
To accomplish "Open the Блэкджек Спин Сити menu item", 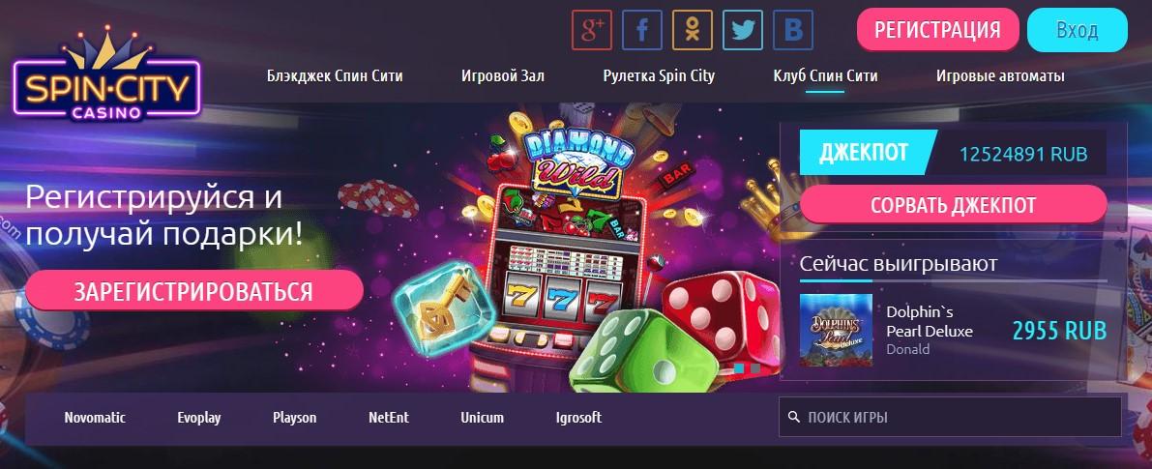I will tap(335, 75).
